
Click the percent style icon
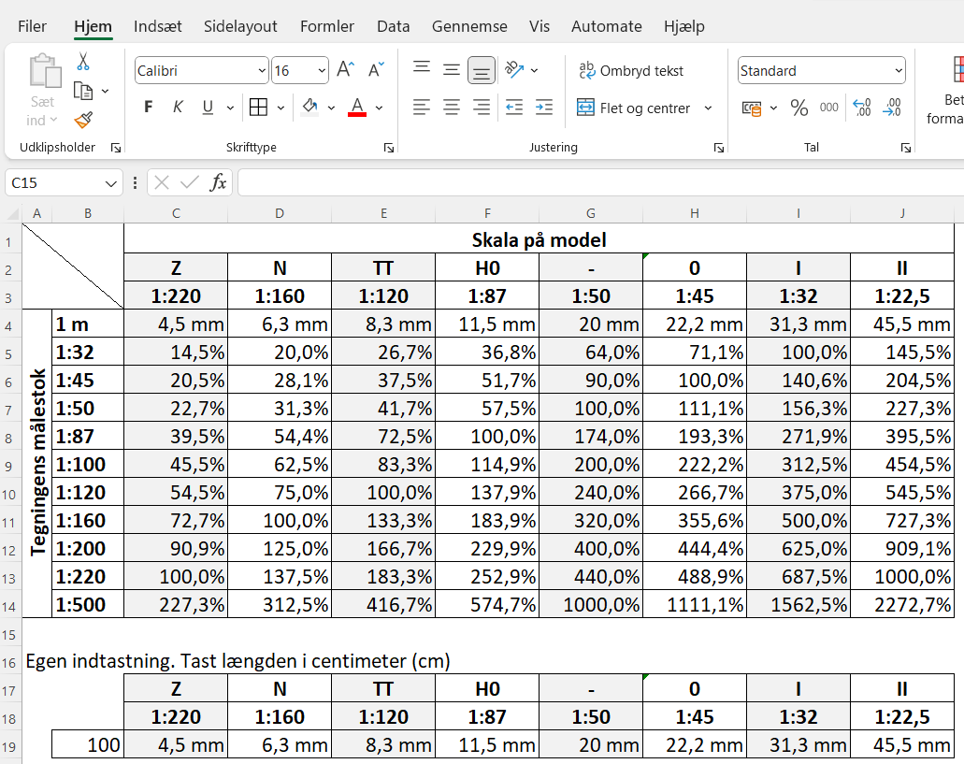point(799,108)
